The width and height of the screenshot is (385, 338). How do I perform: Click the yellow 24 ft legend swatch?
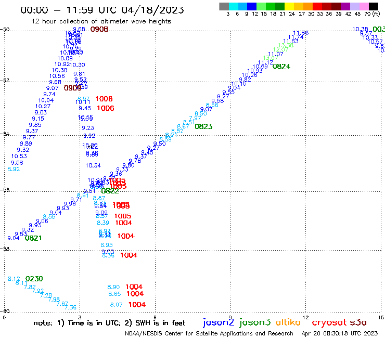tap(289, 6)
